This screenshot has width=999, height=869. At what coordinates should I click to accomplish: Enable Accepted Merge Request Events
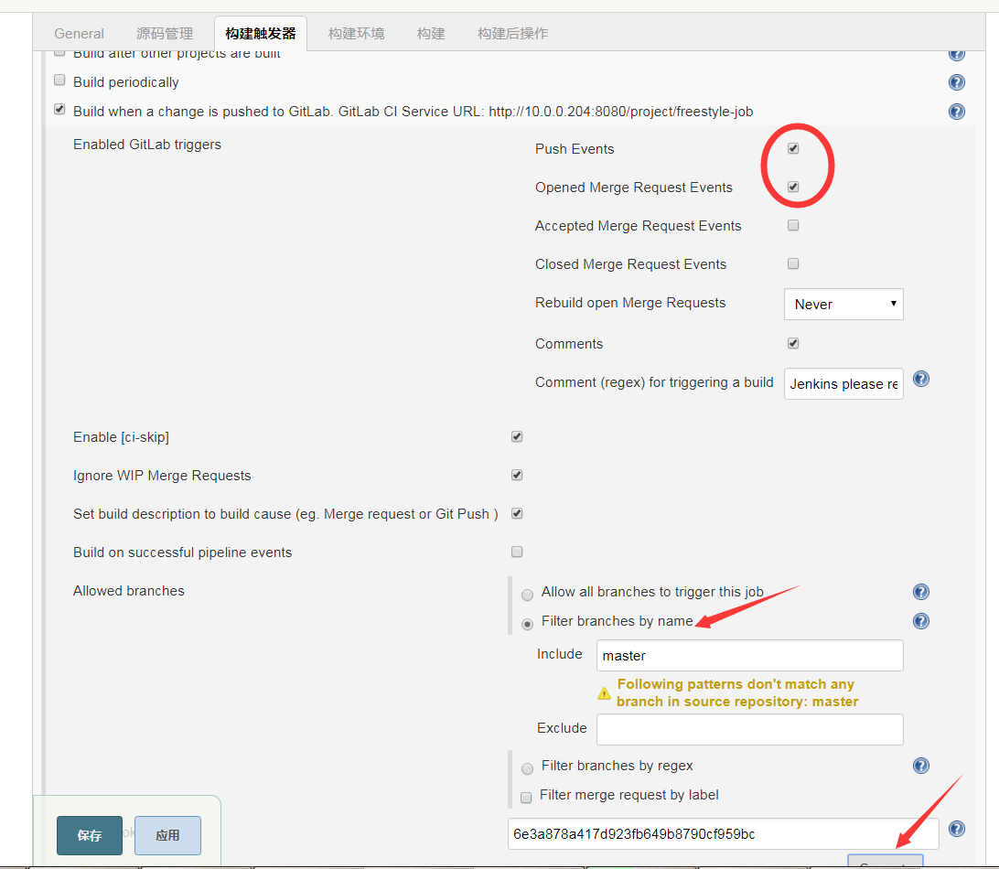coord(793,226)
